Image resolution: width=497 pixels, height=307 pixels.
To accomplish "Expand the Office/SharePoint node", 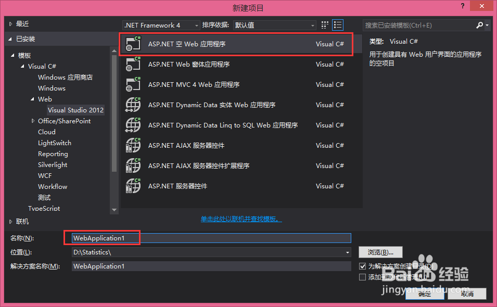I will pyautogui.click(x=33, y=121).
